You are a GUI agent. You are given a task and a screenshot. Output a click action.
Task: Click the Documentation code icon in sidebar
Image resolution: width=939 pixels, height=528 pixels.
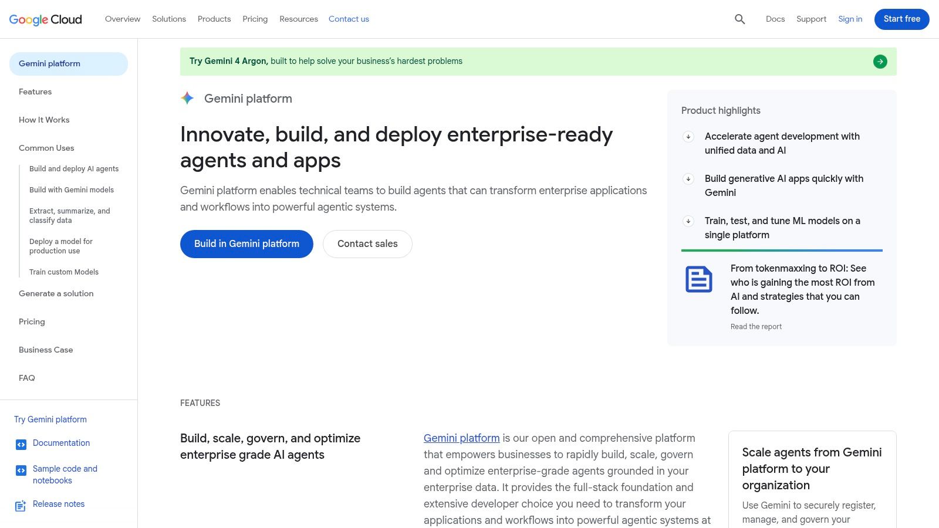point(21,445)
